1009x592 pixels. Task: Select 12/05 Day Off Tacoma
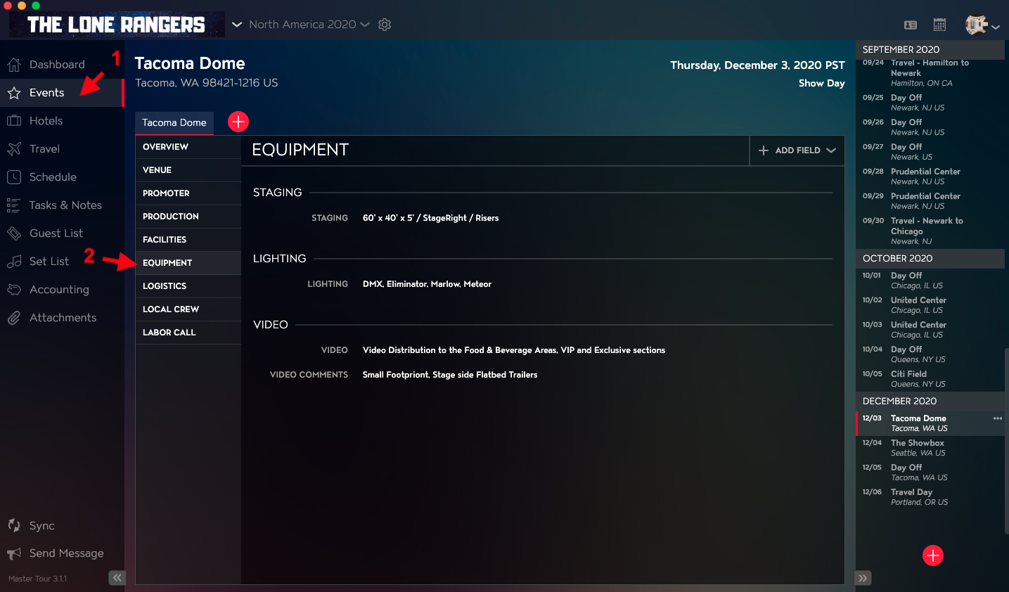930,472
